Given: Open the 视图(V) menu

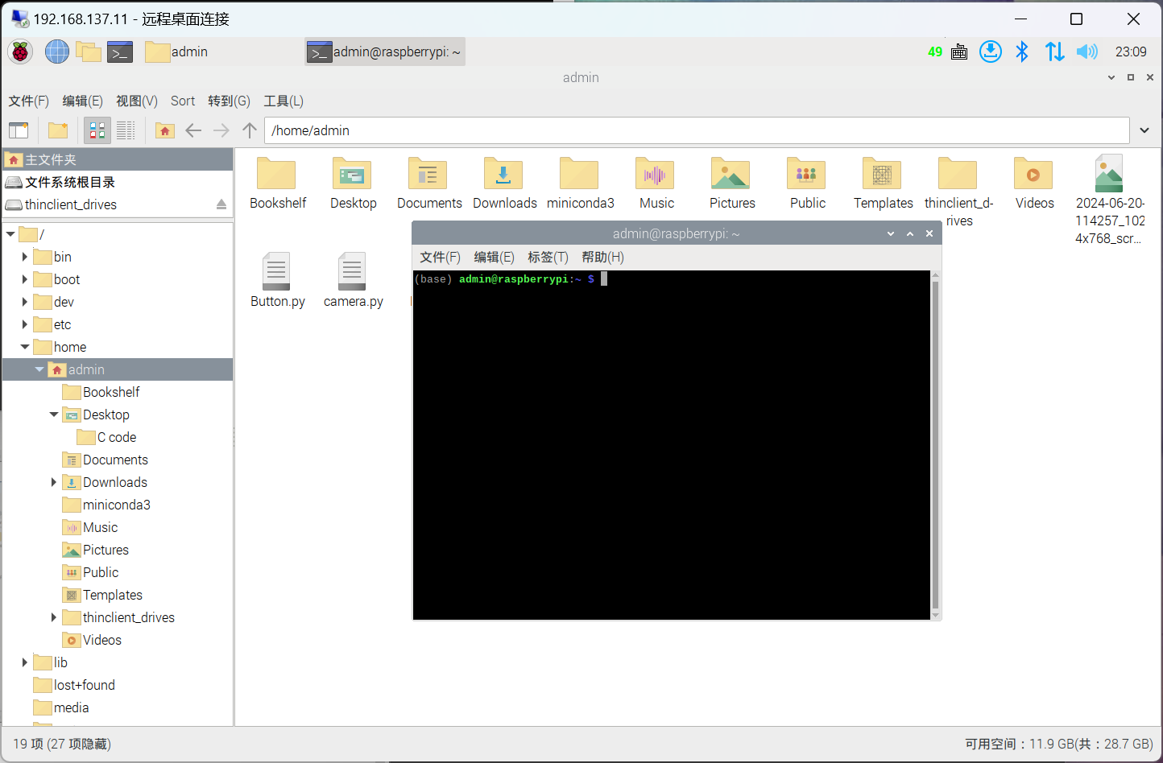Looking at the screenshot, I should [x=137, y=101].
